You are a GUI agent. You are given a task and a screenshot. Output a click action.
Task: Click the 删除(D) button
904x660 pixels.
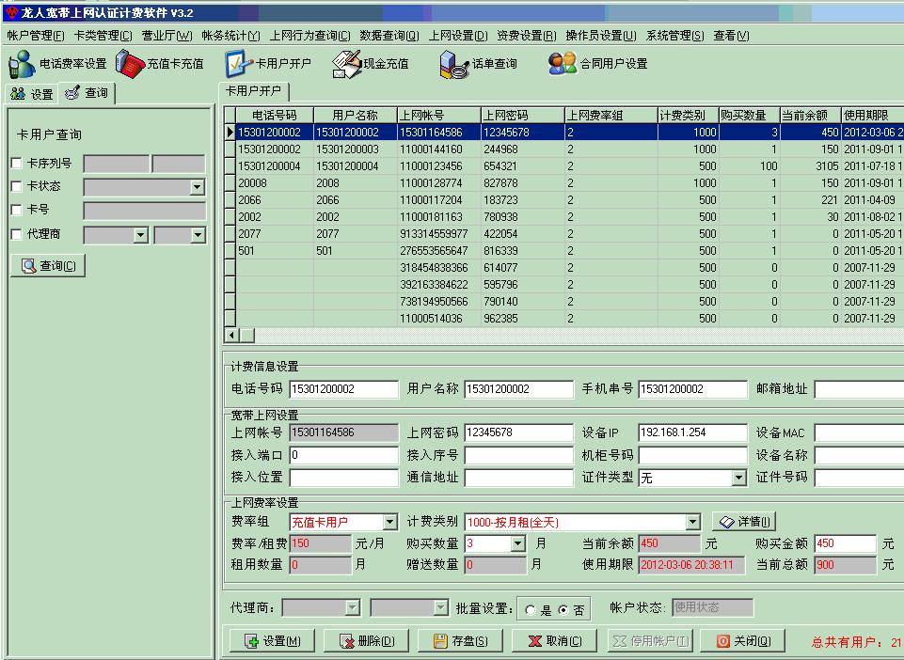pyautogui.click(x=366, y=640)
